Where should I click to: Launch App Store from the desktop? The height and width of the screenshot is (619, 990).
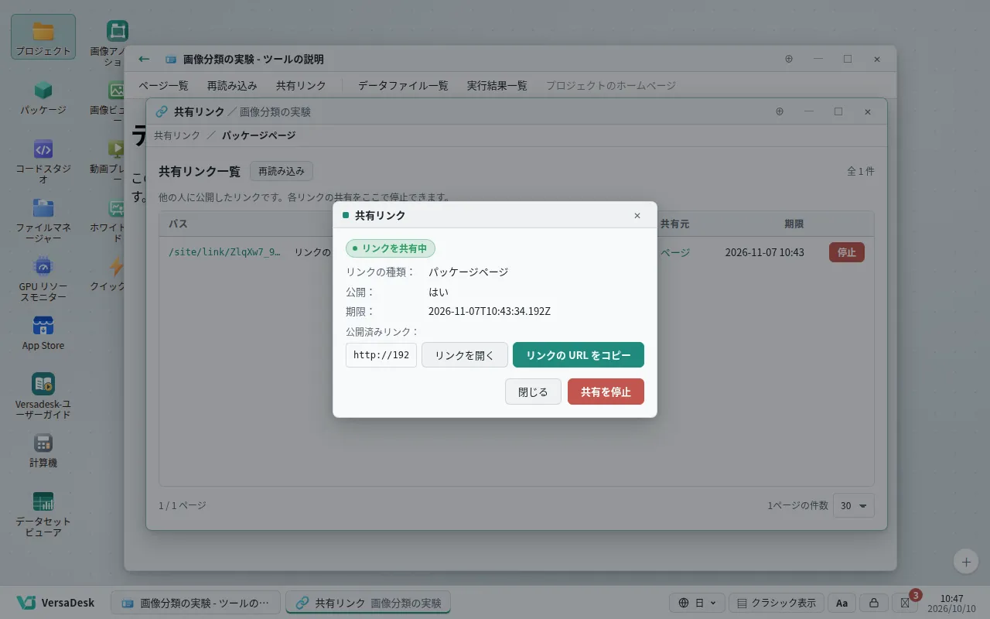43,333
